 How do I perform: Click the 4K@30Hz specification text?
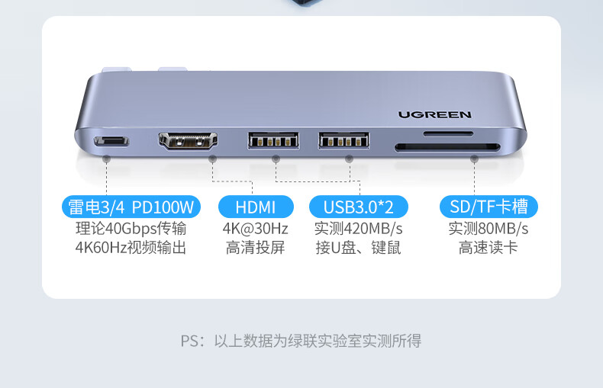click(x=256, y=229)
